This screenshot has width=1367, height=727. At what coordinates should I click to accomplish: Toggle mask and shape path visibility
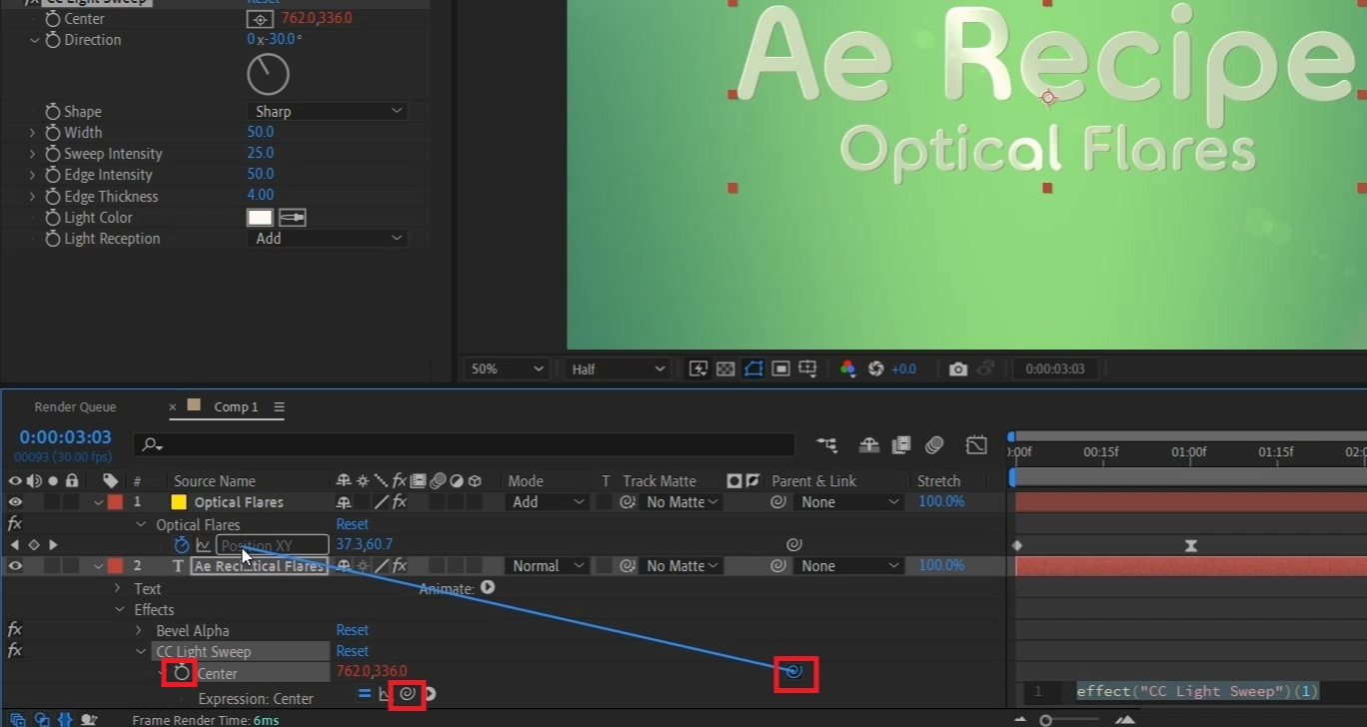pyautogui.click(x=753, y=368)
